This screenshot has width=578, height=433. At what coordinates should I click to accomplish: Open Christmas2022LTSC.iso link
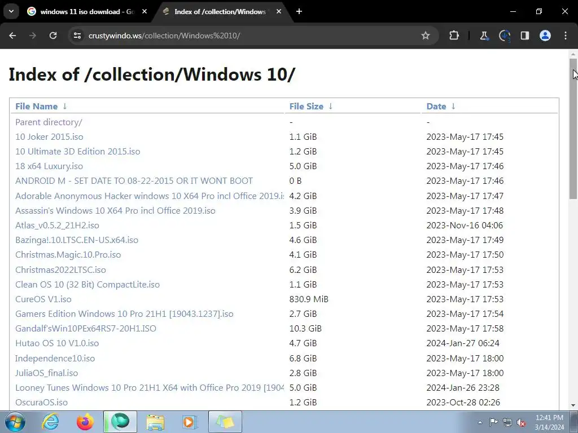(60, 270)
